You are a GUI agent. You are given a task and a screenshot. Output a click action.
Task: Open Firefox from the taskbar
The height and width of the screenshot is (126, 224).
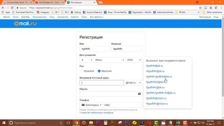(84, 123)
